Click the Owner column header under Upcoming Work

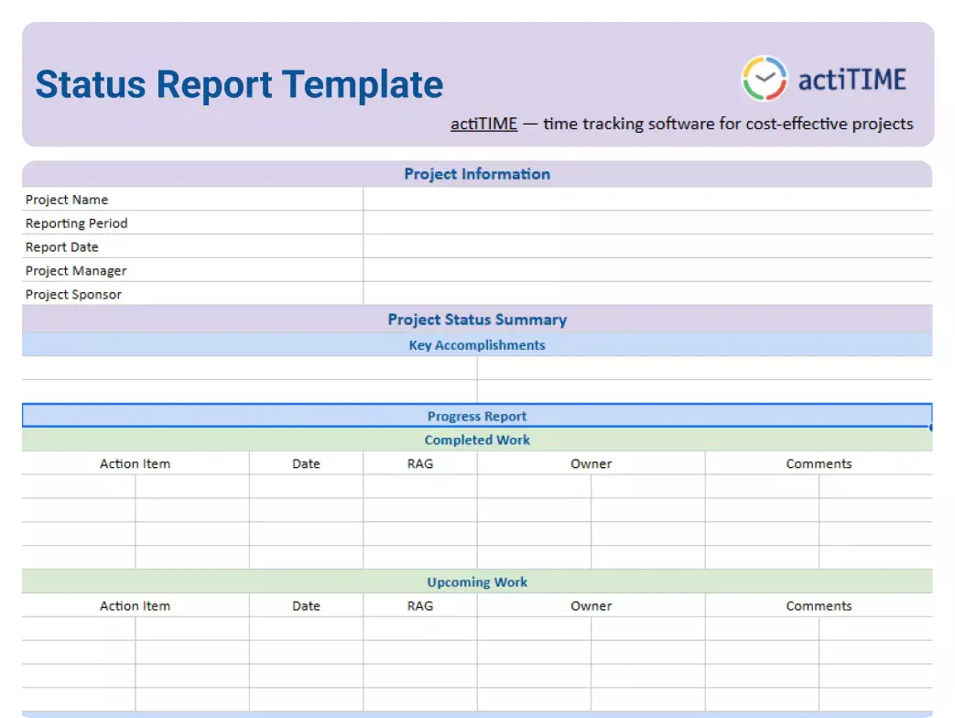[591, 605]
